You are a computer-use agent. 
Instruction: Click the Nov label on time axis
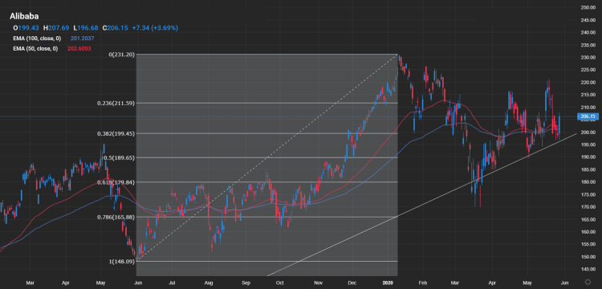(319, 283)
